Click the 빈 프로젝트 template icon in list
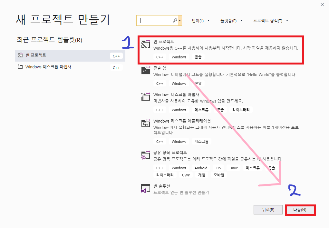Screen dimensions: 329x228 [x=146, y=44]
